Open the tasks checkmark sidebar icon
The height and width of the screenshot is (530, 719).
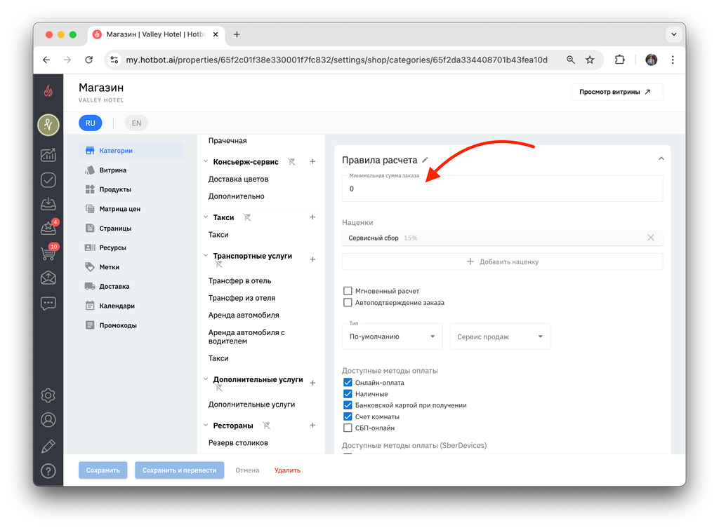coord(48,180)
